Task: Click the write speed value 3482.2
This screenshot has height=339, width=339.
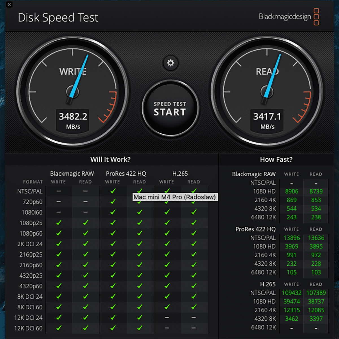Action: point(73,116)
